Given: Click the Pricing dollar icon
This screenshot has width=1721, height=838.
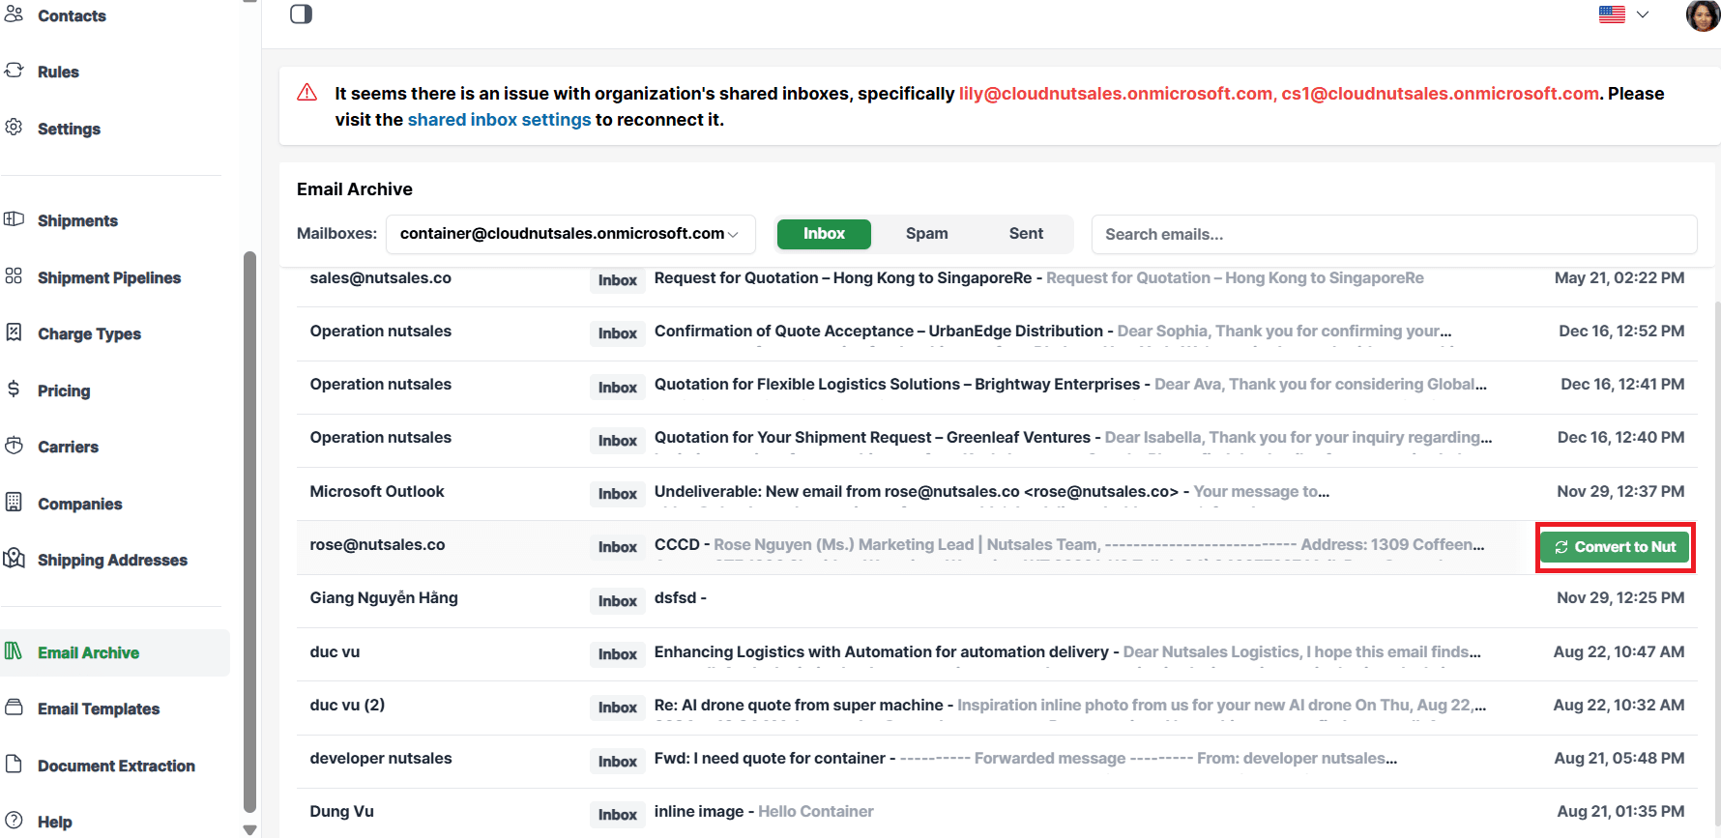Looking at the screenshot, I should (x=14, y=389).
